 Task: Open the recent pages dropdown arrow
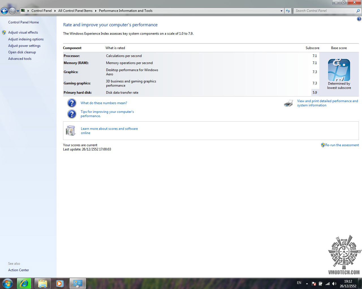tap(18, 11)
